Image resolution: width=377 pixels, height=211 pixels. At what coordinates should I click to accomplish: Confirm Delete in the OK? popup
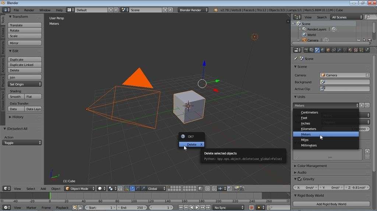click(191, 145)
